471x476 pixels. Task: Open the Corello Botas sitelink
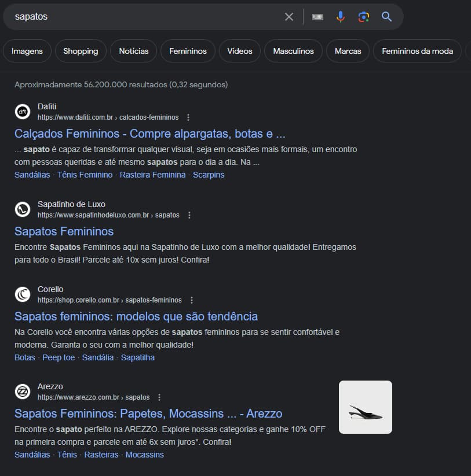tap(25, 357)
